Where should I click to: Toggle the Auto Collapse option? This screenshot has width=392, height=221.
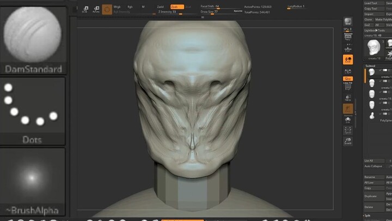pyautogui.click(x=373, y=166)
